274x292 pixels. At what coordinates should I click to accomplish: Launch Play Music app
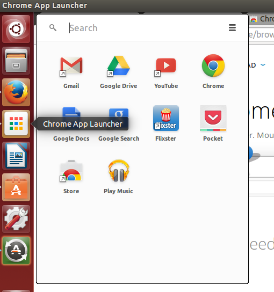119,171
